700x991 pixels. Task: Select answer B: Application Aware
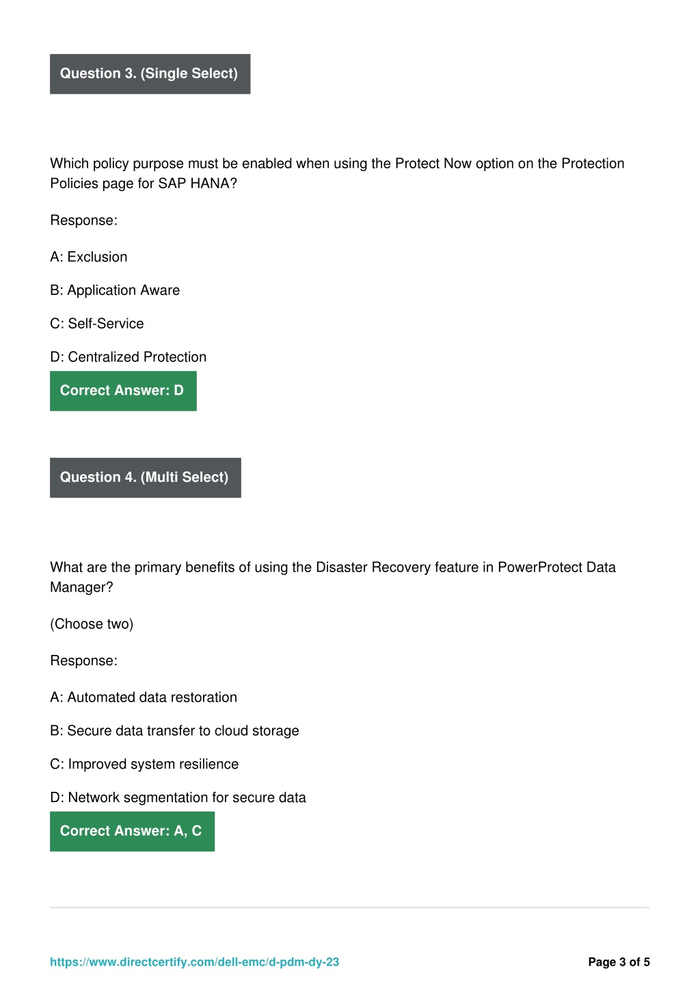click(115, 290)
